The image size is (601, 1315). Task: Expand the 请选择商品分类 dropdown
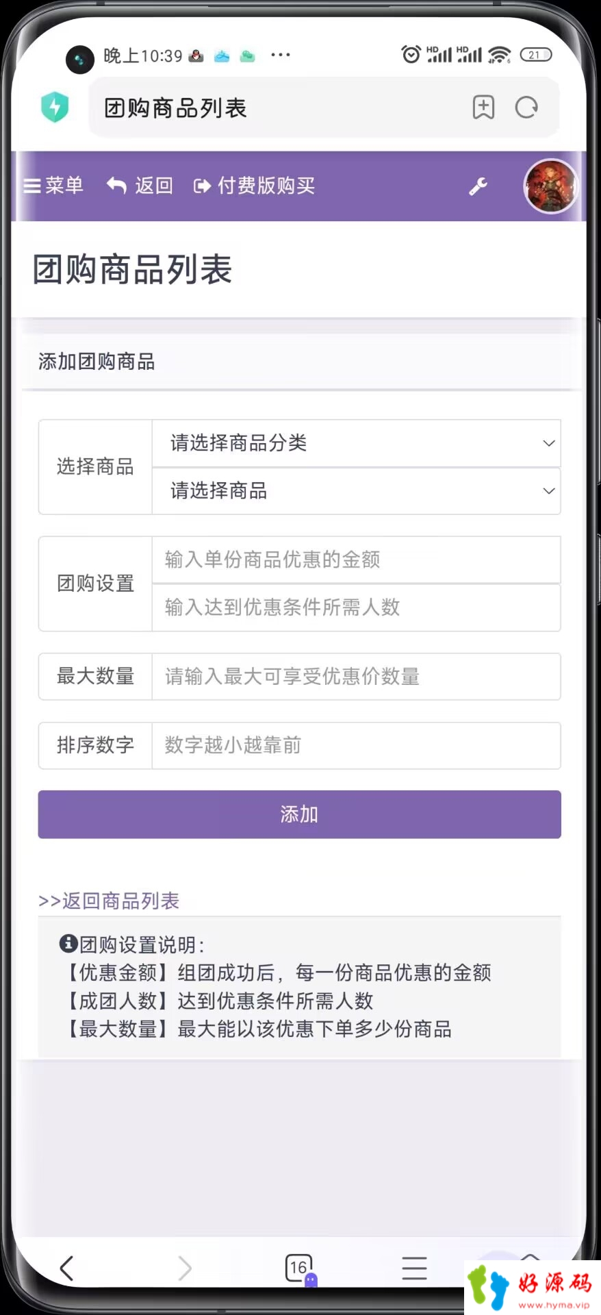(356, 443)
